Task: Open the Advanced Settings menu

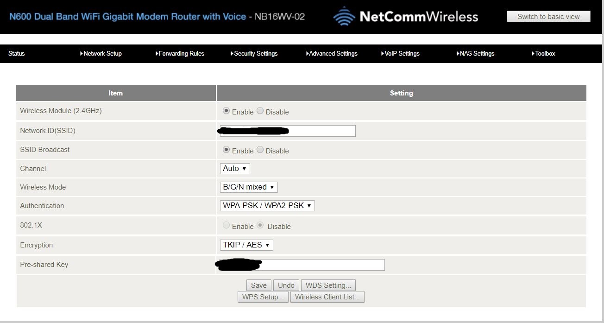Action: pyautogui.click(x=332, y=54)
